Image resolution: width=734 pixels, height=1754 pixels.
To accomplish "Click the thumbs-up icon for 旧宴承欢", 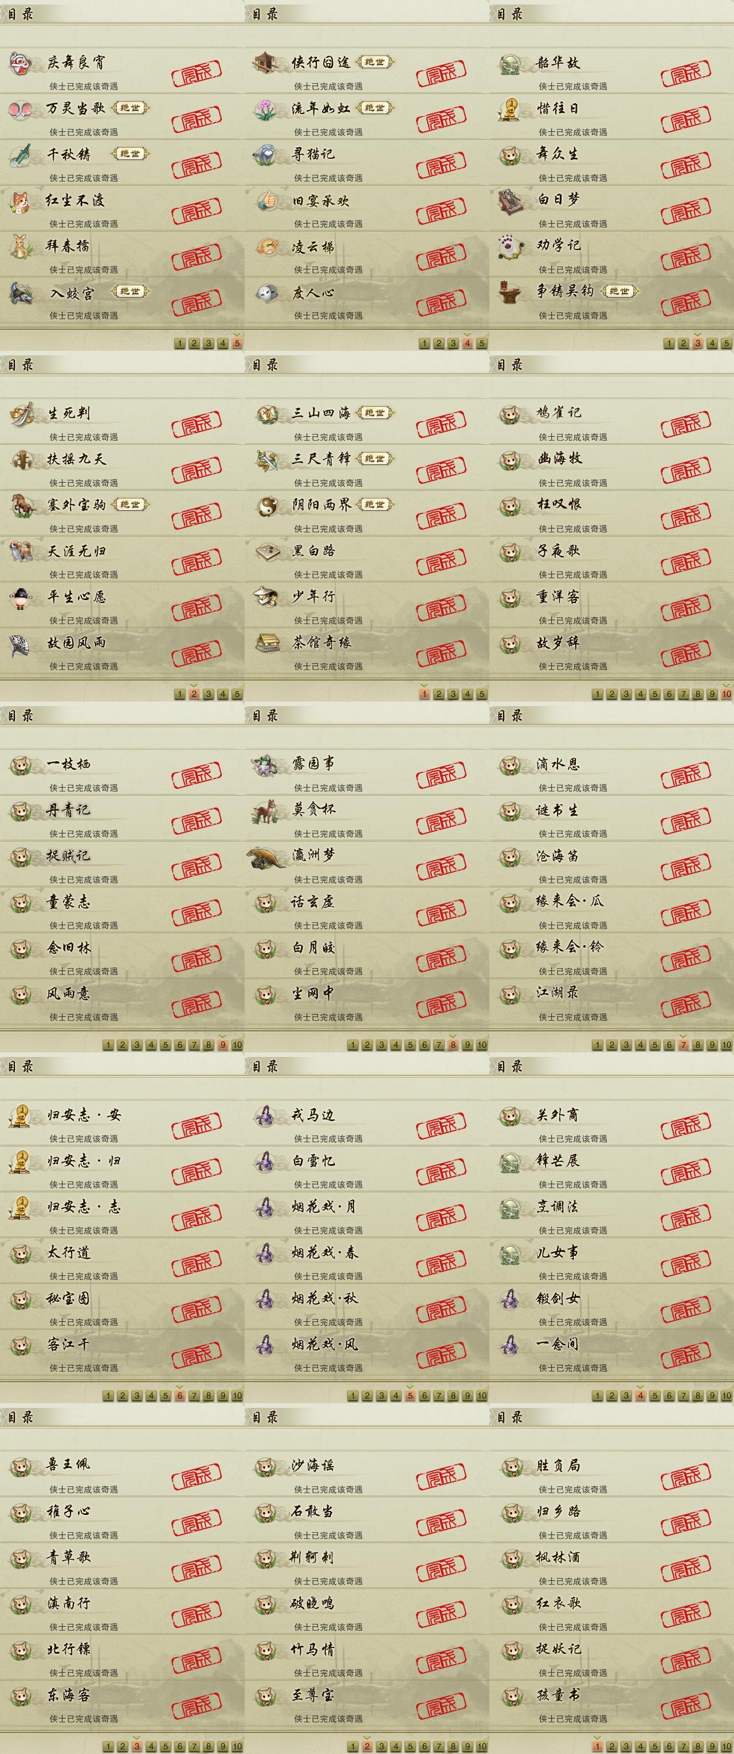I will (266, 201).
